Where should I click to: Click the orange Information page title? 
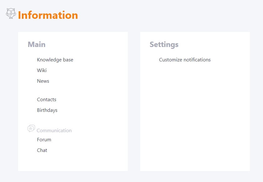coord(48,15)
